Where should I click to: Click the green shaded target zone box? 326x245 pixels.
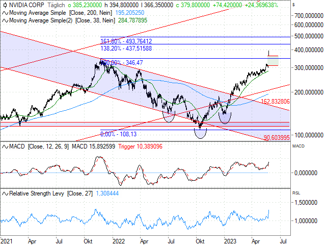[x=273, y=62]
